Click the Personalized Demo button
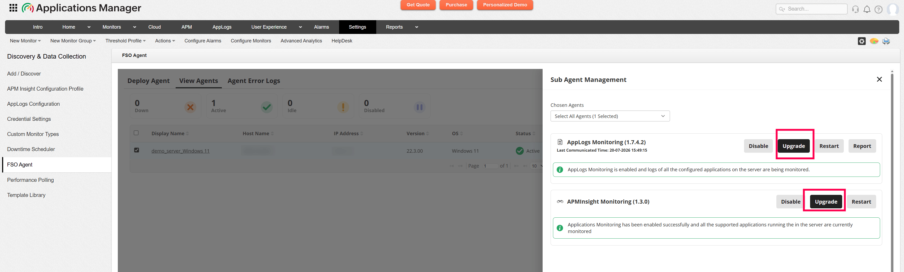The width and height of the screenshot is (904, 272). pyautogui.click(x=505, y=5)
